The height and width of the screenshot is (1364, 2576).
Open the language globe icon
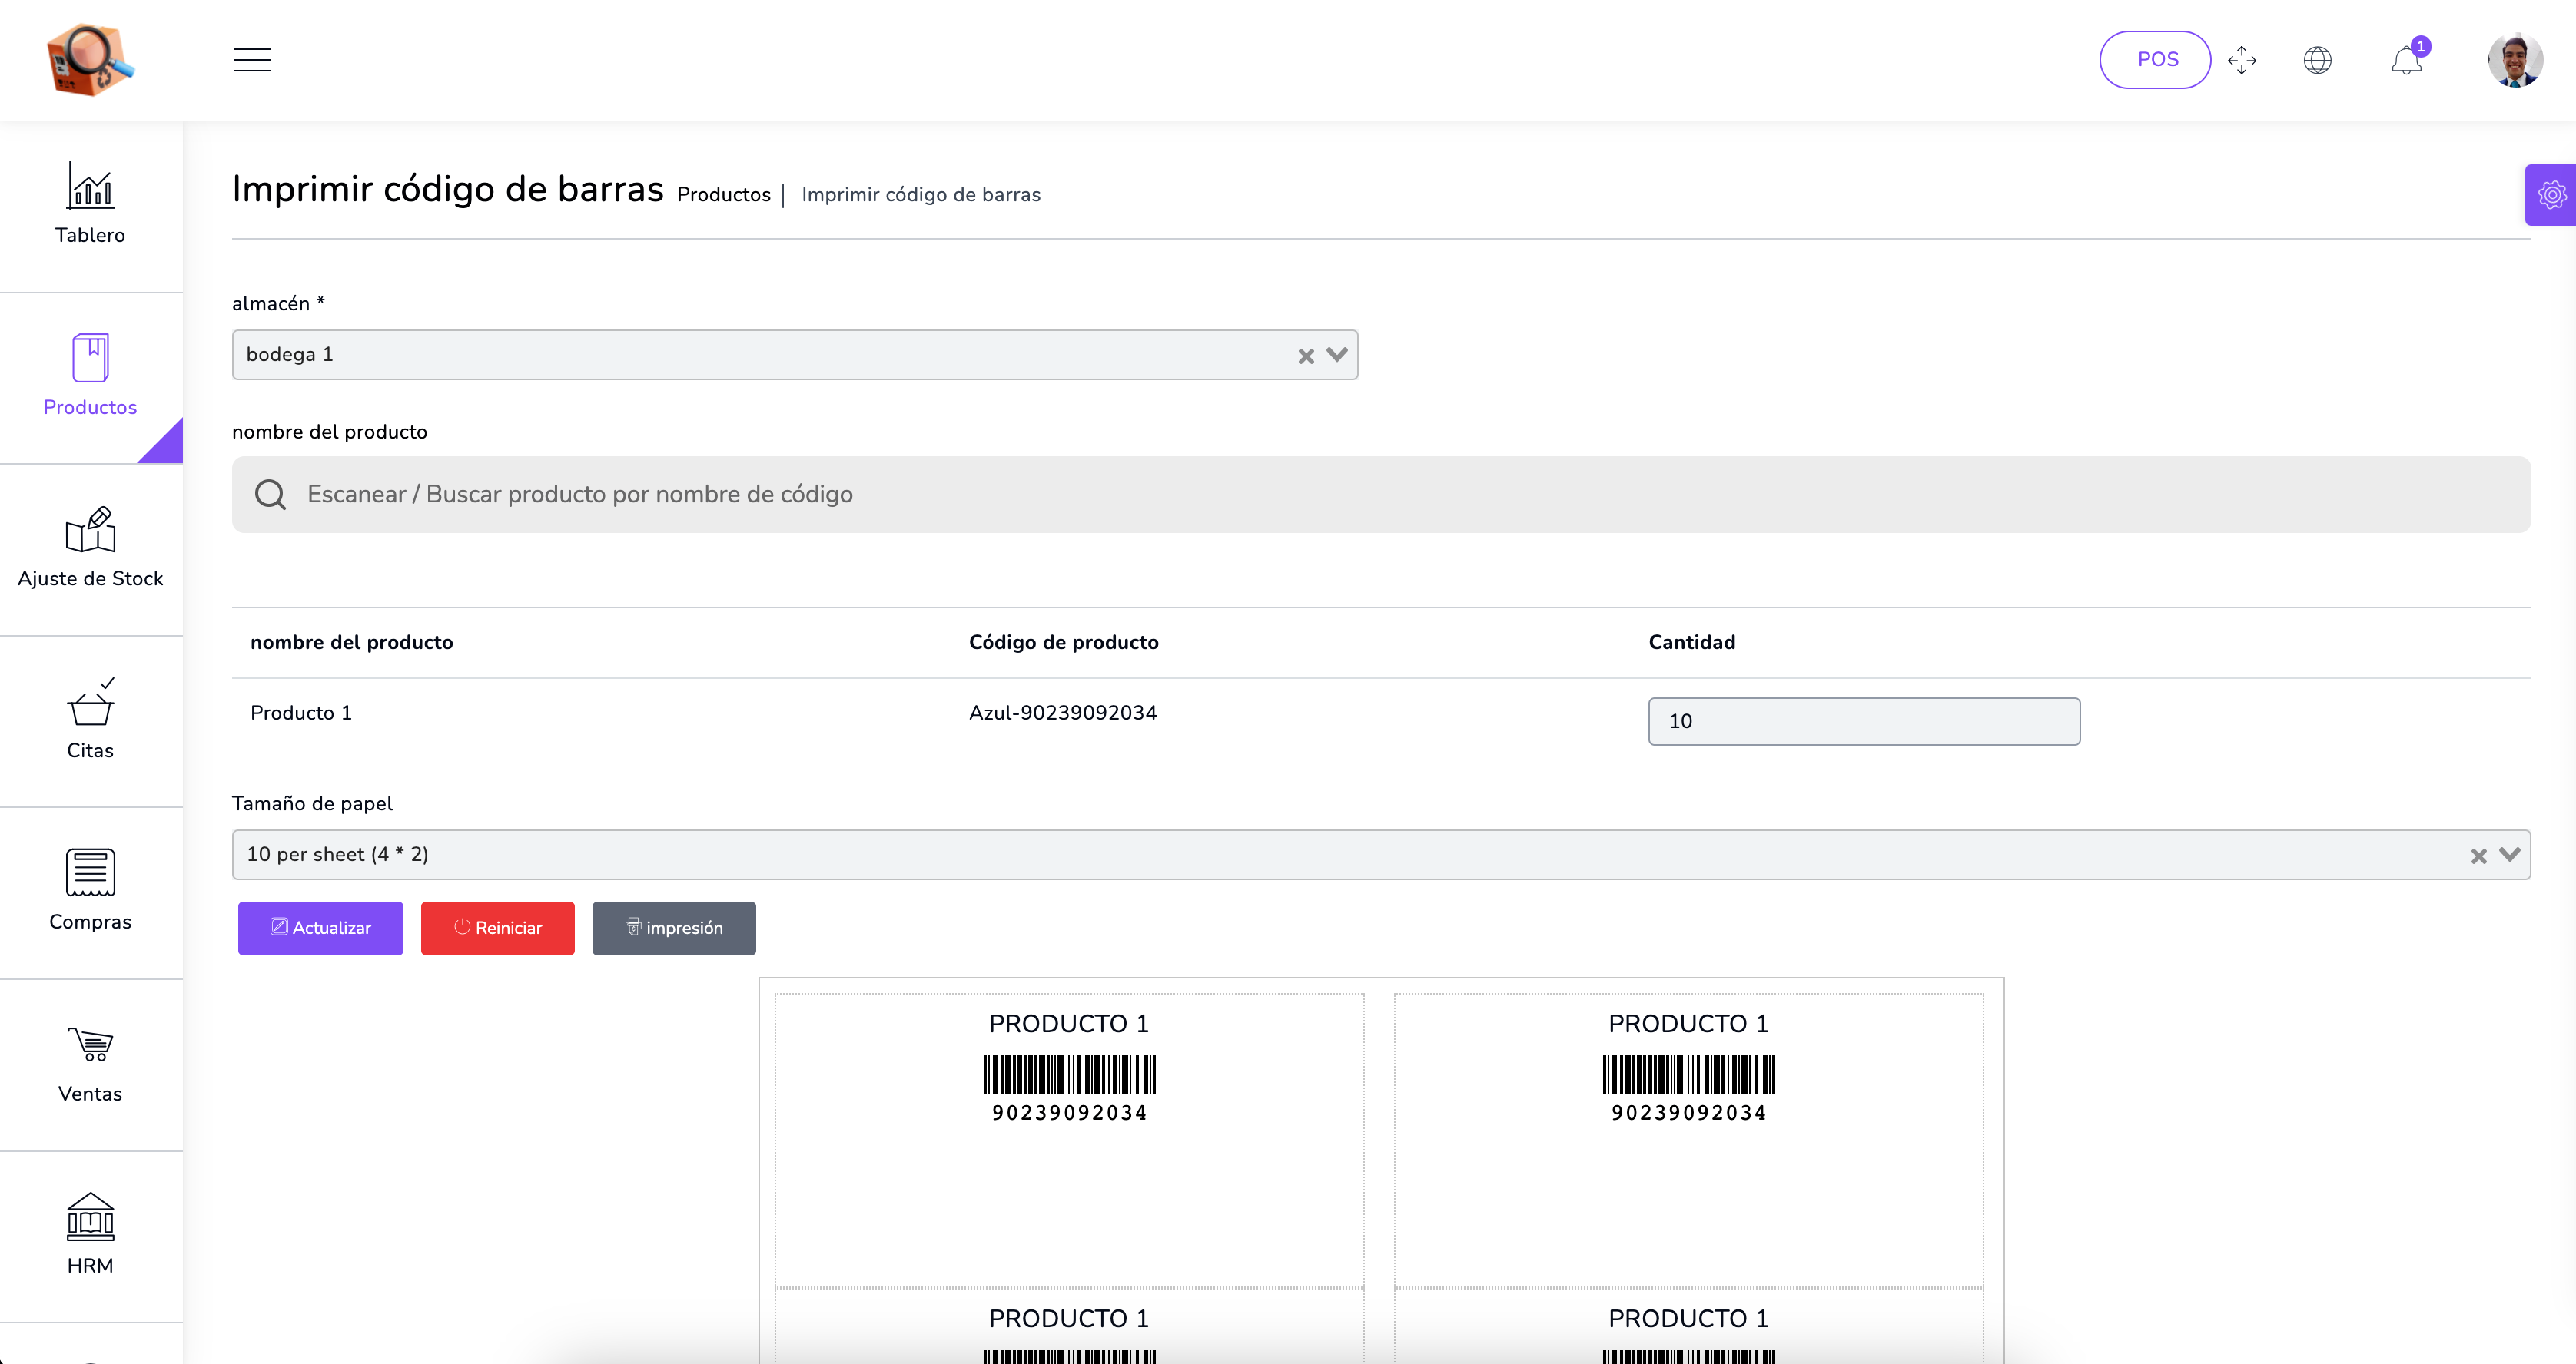coord(2317,60)
